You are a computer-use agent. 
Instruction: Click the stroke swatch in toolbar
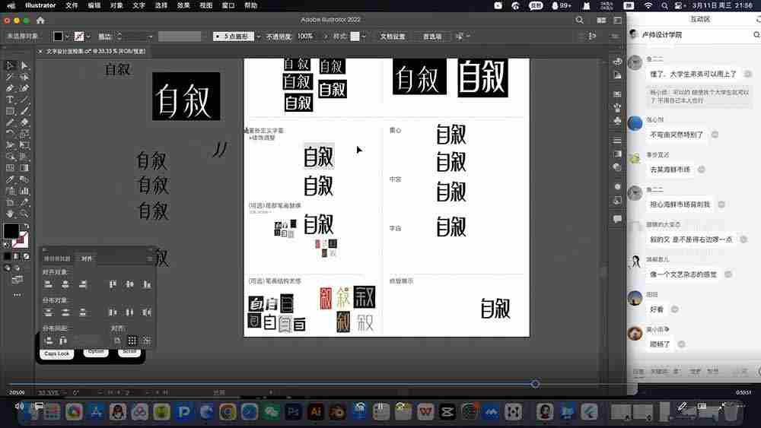(21, 239)
